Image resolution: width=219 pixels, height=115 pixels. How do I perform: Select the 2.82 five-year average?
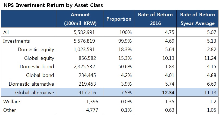[211, 49]
